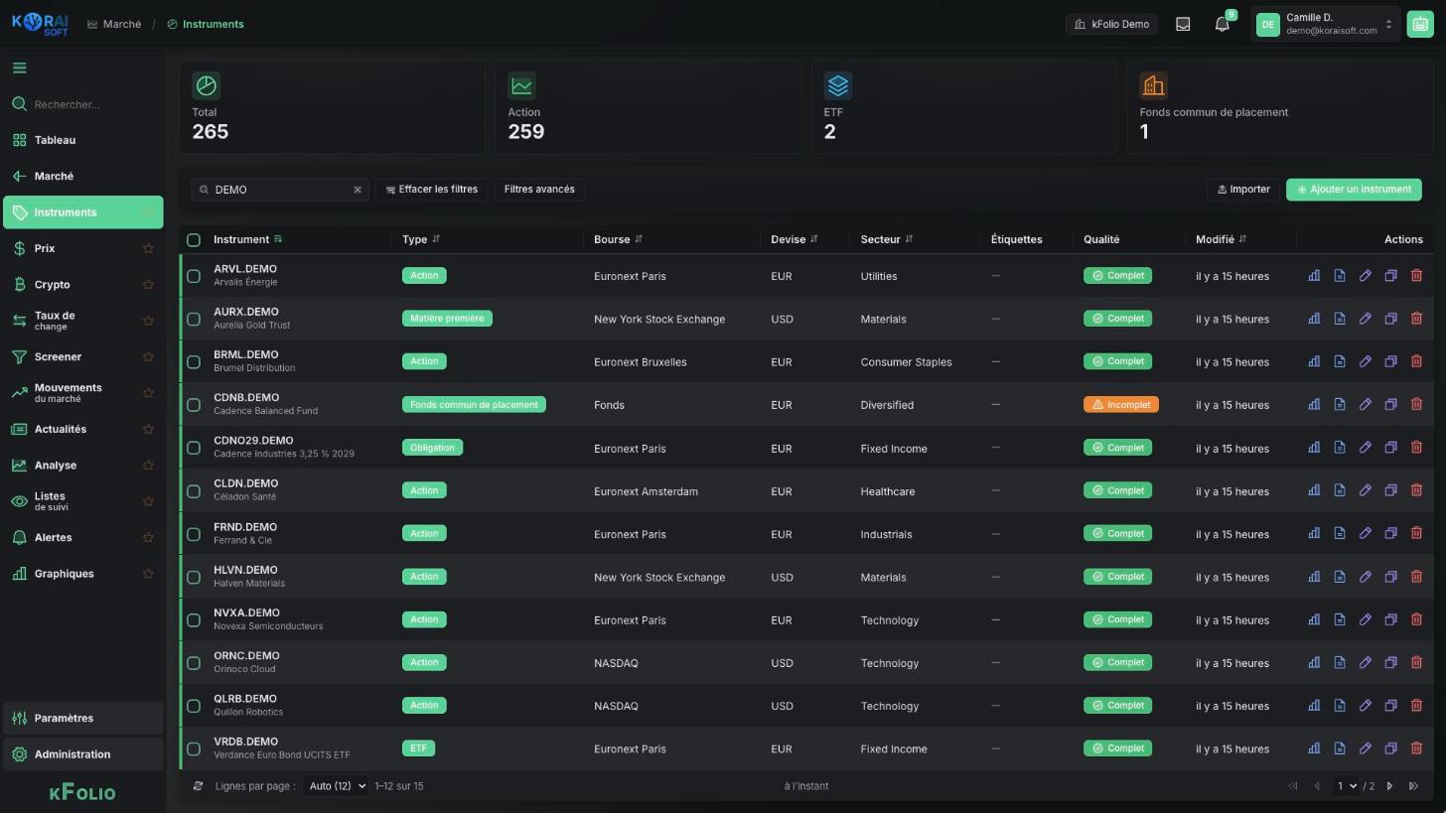
Task: Click the Ajouter un instrument button
Action: click(1354, 190)
